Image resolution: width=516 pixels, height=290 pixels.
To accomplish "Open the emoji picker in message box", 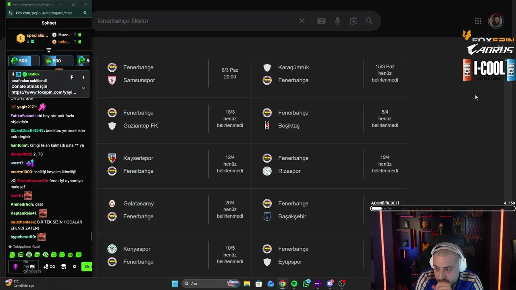I will 32,267.
